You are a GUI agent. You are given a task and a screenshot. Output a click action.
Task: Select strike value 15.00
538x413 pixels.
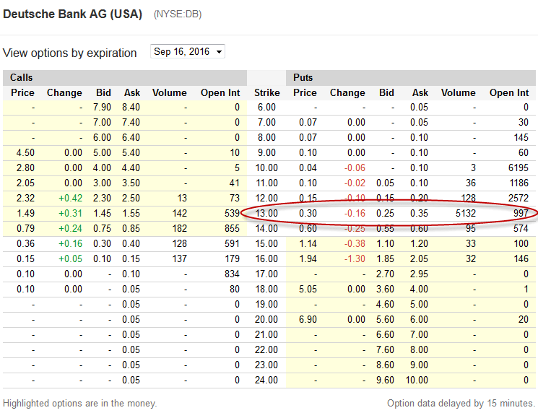coord(266,243)
